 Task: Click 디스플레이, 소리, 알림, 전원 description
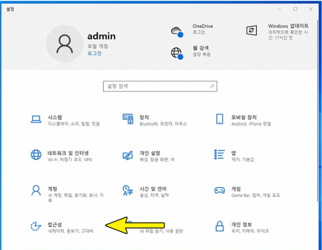[x=74, y=124]
